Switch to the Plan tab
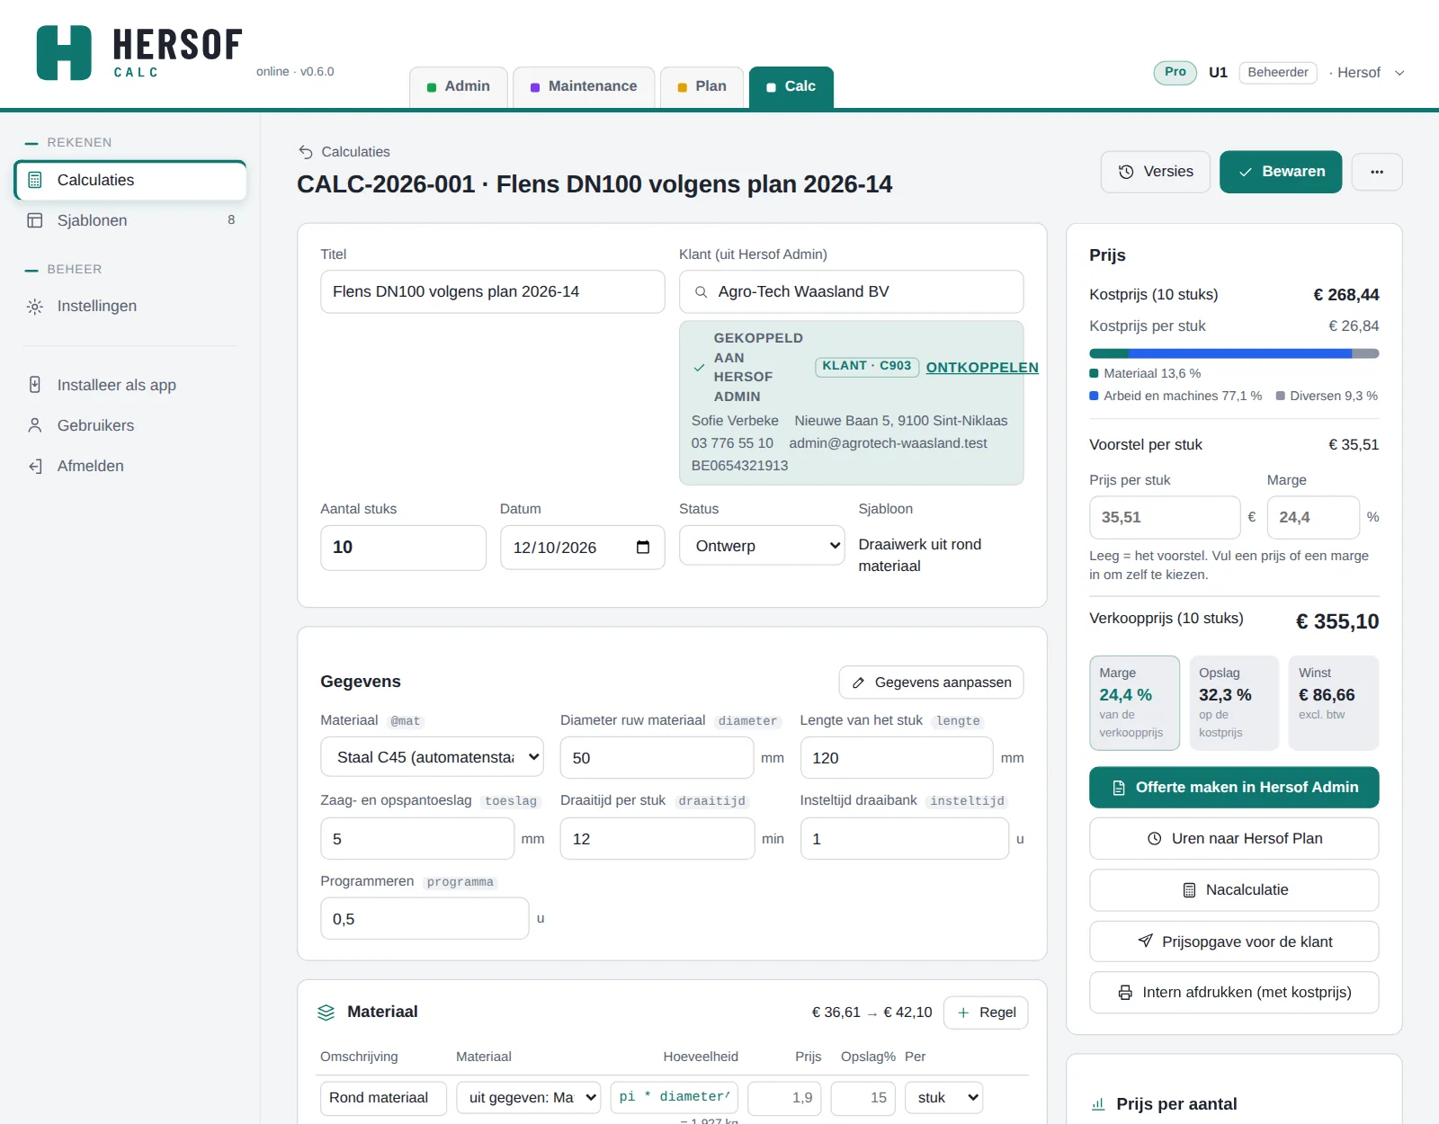Viewport: 1439px width, 1124px height. click(x=702, y=87)
